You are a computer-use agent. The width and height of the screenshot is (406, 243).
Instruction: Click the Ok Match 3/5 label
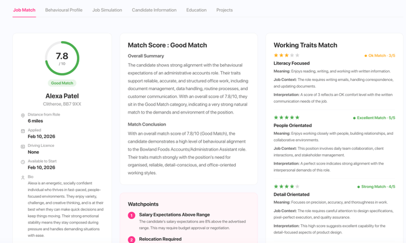[x=380, y=56]
